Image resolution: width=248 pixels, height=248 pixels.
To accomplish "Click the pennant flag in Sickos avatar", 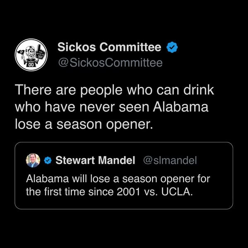I will [x=21, y=52].
